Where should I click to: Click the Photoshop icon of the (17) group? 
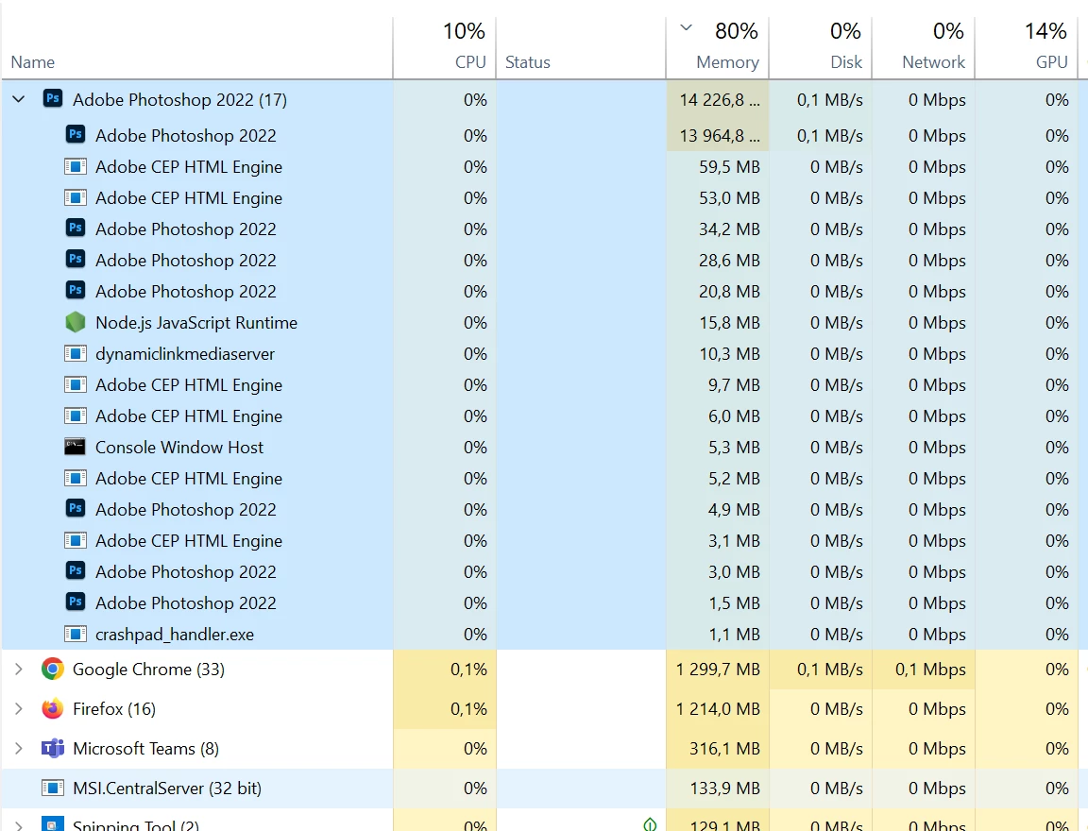pyautogui.click(x=53, y=98)
